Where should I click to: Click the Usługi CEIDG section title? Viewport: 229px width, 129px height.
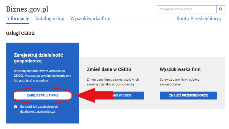[20, 33]
